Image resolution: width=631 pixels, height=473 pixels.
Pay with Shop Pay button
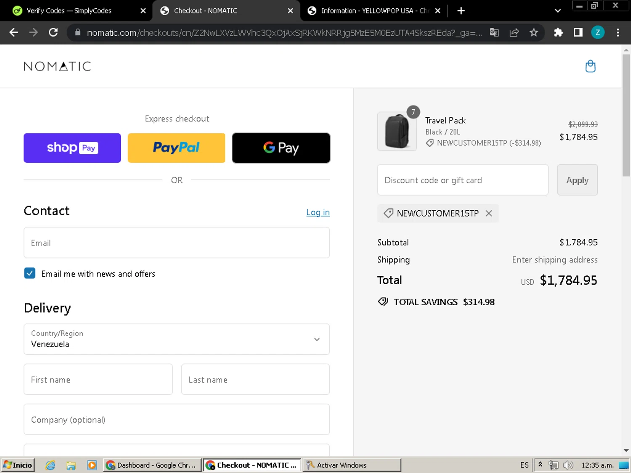click(x=72, y=148)
